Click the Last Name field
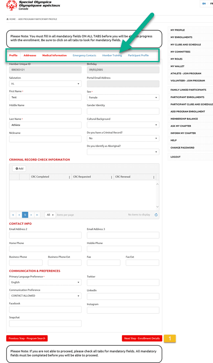Viewport: 213px width, 363px height. (x=45, y=125)
